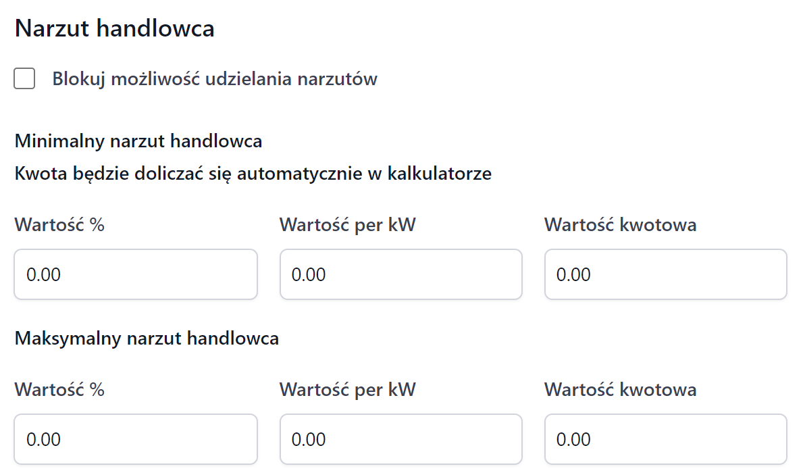Click Wartość kwotowa label under Minimalny narzut
The width and height of the screenshot is (803, 475).
point(620,225)
